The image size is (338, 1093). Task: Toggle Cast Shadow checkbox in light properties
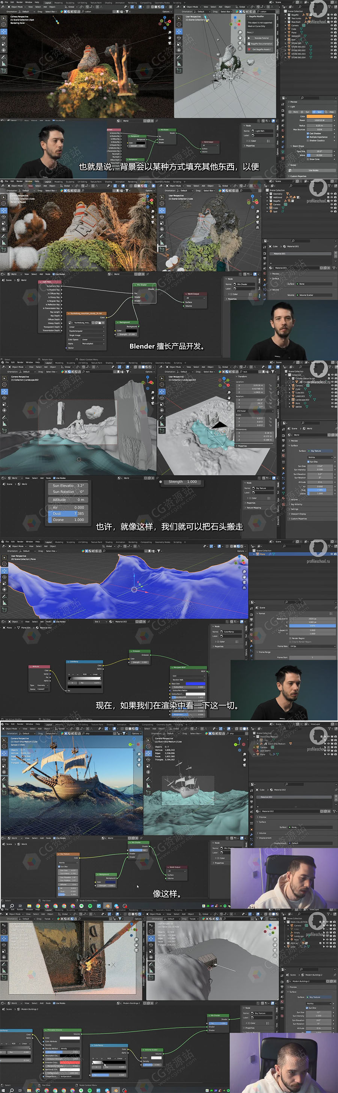tap(308, 133)
